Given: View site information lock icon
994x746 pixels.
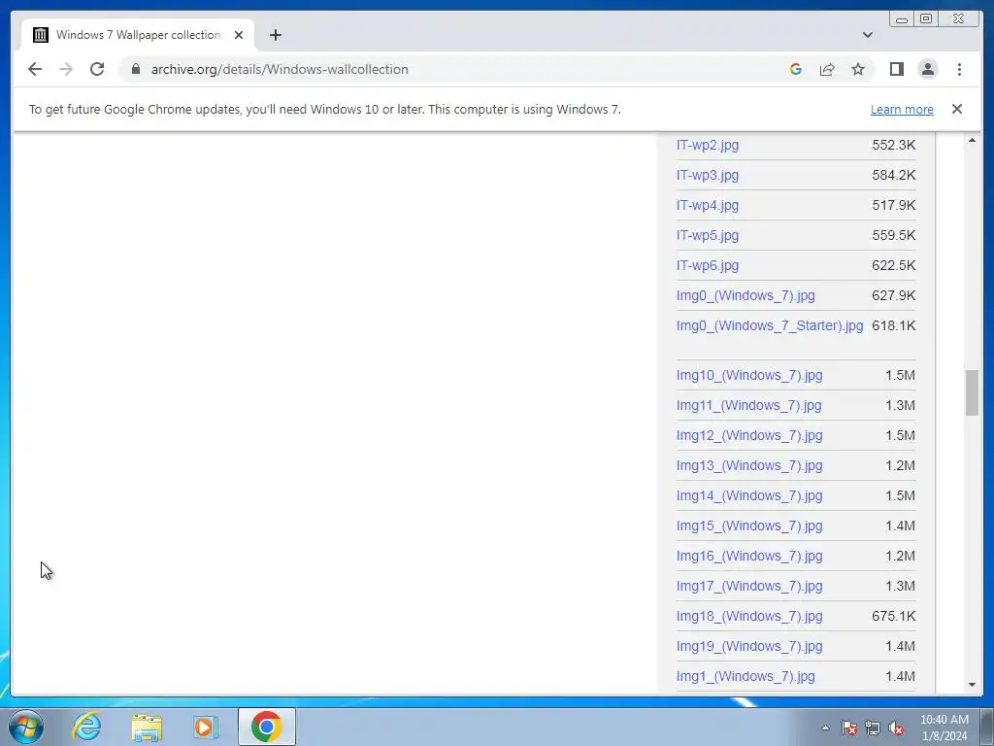Looking at the screenshot, I should coord(136,69).
